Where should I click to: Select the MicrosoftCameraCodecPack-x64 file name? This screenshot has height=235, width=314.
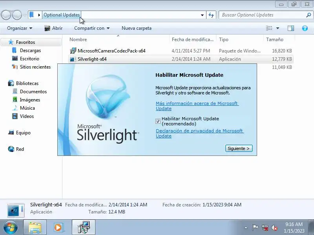111,51
